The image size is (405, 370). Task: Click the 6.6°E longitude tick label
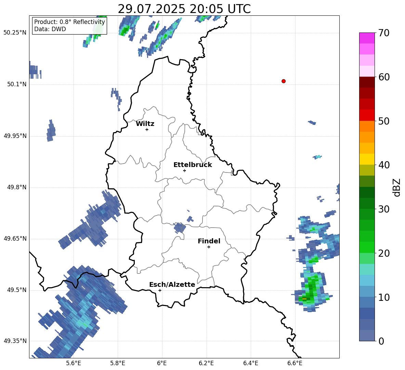click(x=295, y=363)
